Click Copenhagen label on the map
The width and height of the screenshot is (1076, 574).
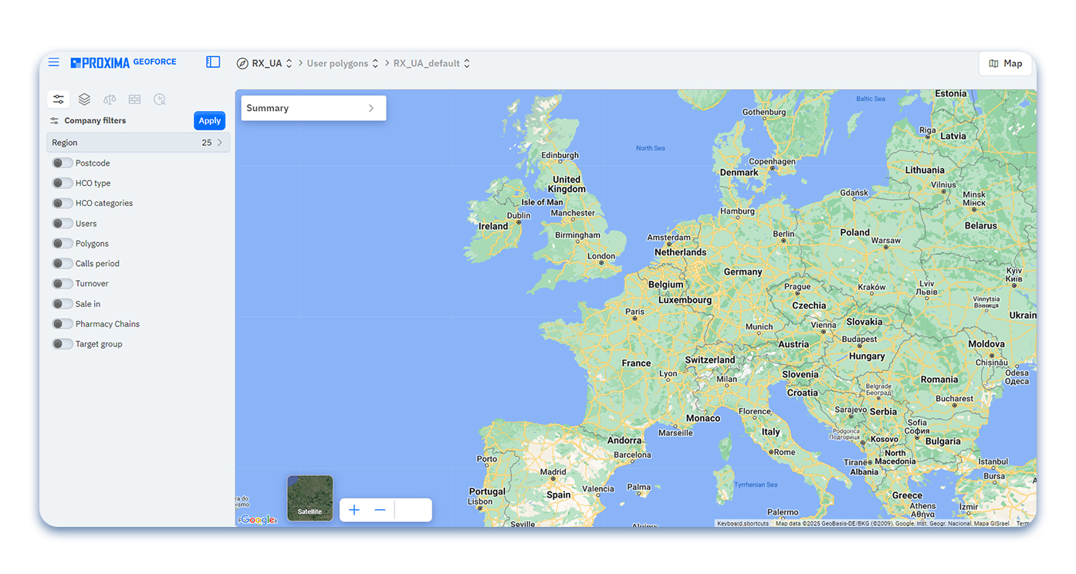click(772, 162)
